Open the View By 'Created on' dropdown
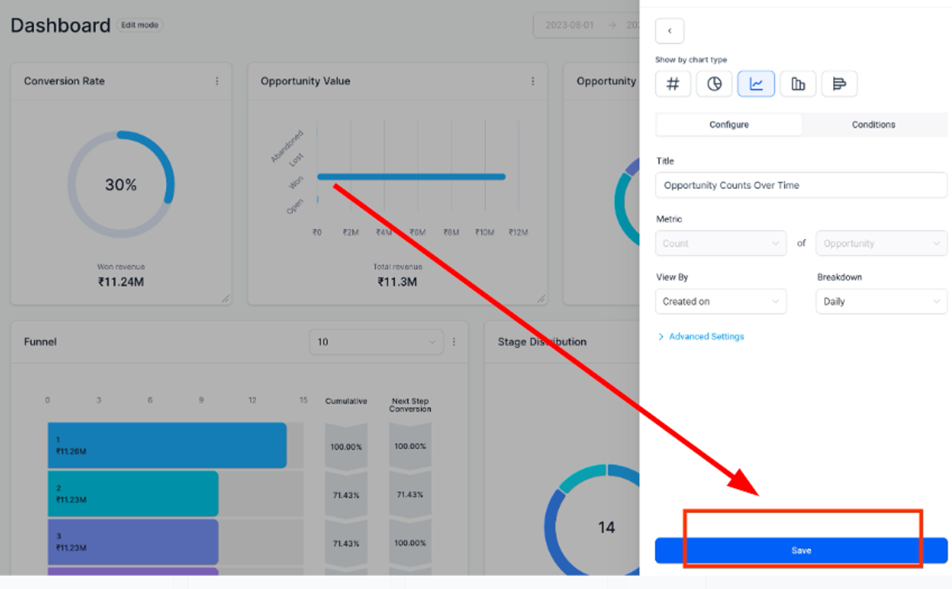The height and width of the screenshot is (589, 952). pos(721,301)
